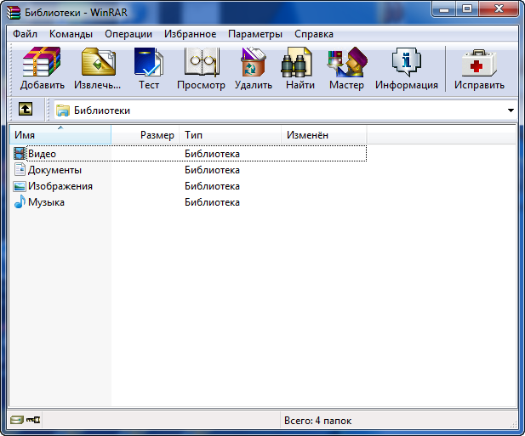This screenshot has height=436, width=525.
Task: Open the Параметры menu
Action: pos(254,34)
